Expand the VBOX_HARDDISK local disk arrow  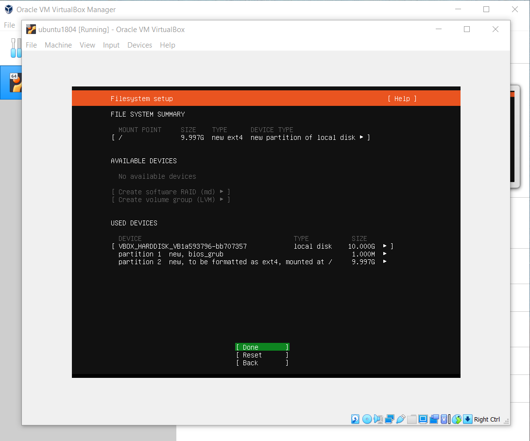[x=385, y=246]
